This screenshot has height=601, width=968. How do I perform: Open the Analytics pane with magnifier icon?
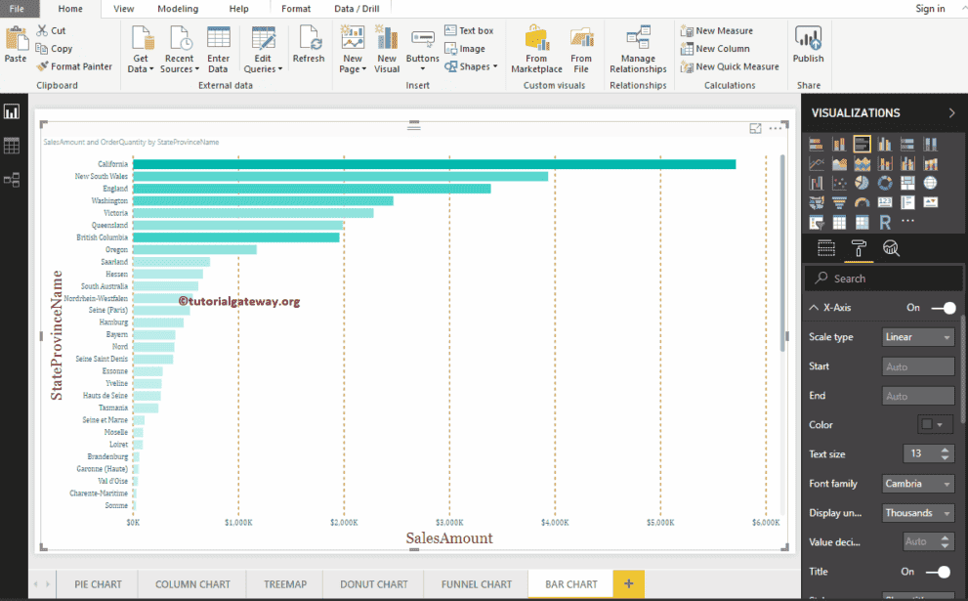[x=889, y=247]
